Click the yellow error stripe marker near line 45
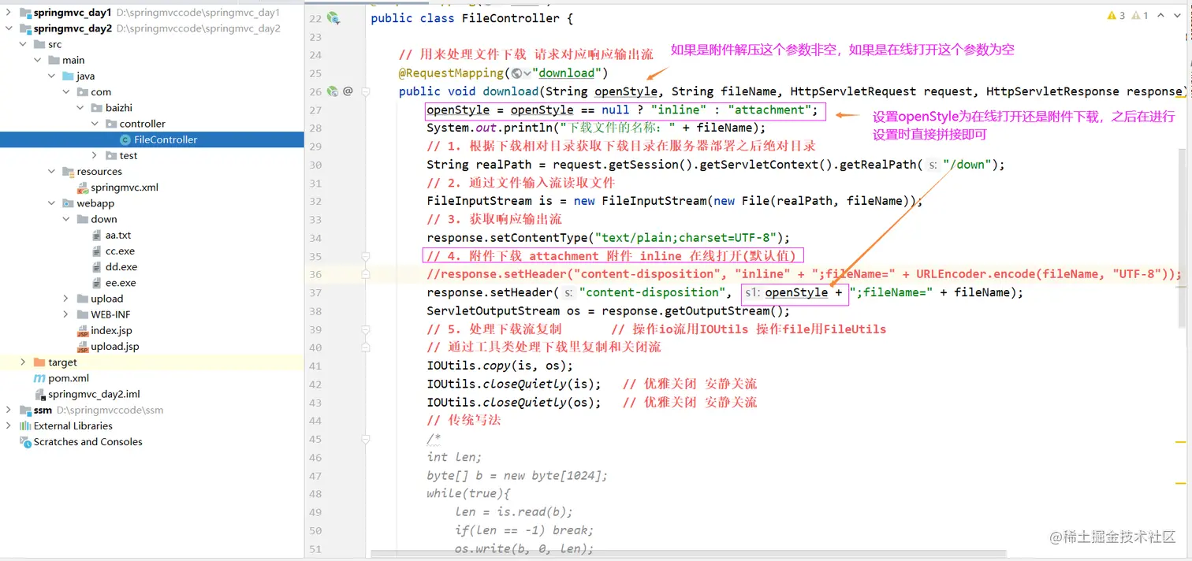 1181,442
